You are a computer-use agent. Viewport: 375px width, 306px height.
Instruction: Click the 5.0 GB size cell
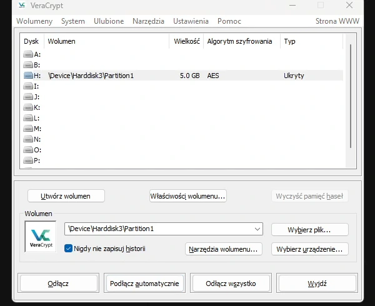click(x=190, y=76)
